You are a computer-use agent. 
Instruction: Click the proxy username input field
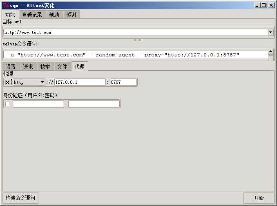pos(38,104)
